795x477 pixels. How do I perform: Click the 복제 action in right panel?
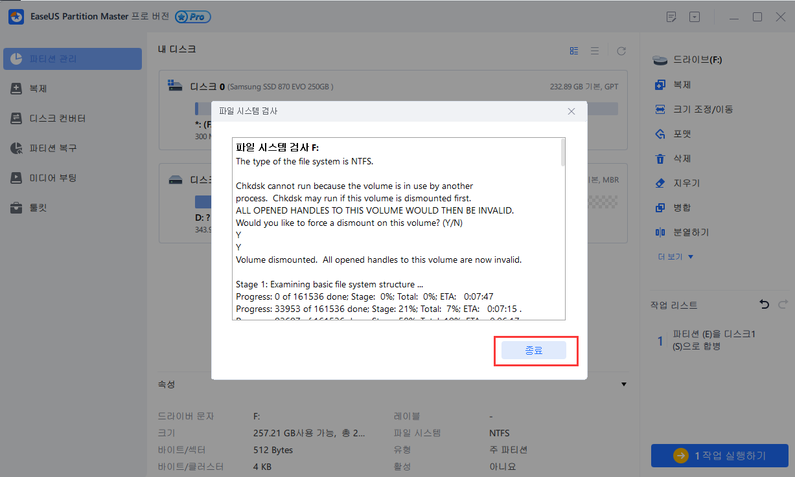click(682, 85)
